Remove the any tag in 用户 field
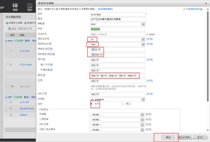This screenshot has height=142, width=210. pyautogui.click(x=97, y=60)
